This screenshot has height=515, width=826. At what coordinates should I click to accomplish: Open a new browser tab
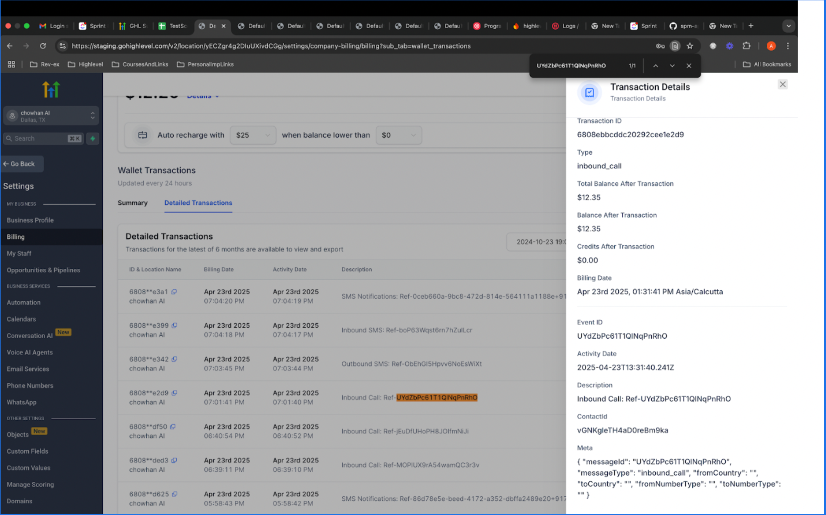tap(751, 26)
